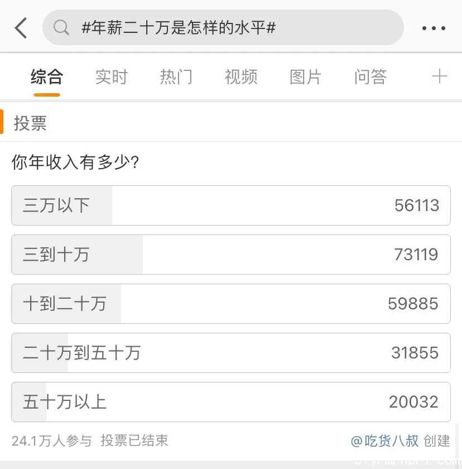The image size is (462, 469).
Task: Choose poll option 二十万到五十万
Action: [231, 353]
